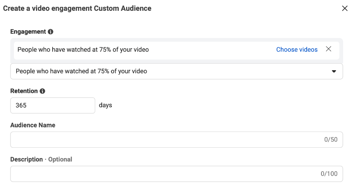This screenshot has height=184, width=352.
Task: Click the Engagement info icon
Action: [x=51, y=32]
